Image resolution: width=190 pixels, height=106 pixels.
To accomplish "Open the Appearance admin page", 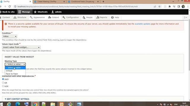I will pyautogui.click(x=37, y=17).
